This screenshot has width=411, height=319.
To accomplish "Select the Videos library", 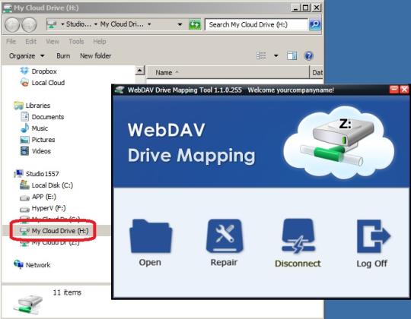I will click(41, 151).
